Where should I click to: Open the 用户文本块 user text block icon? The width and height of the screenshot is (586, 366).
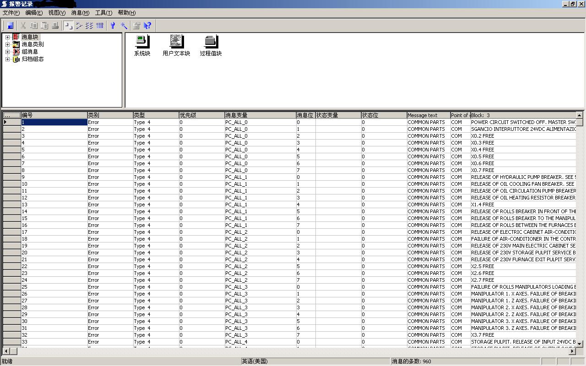[176, 45]
